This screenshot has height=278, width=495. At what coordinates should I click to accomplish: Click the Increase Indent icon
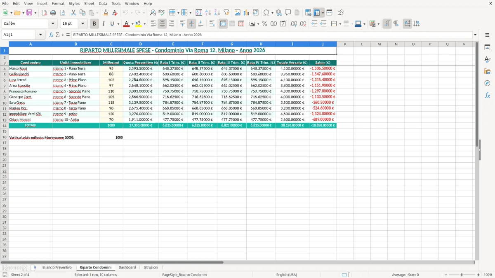pos(314,24)
